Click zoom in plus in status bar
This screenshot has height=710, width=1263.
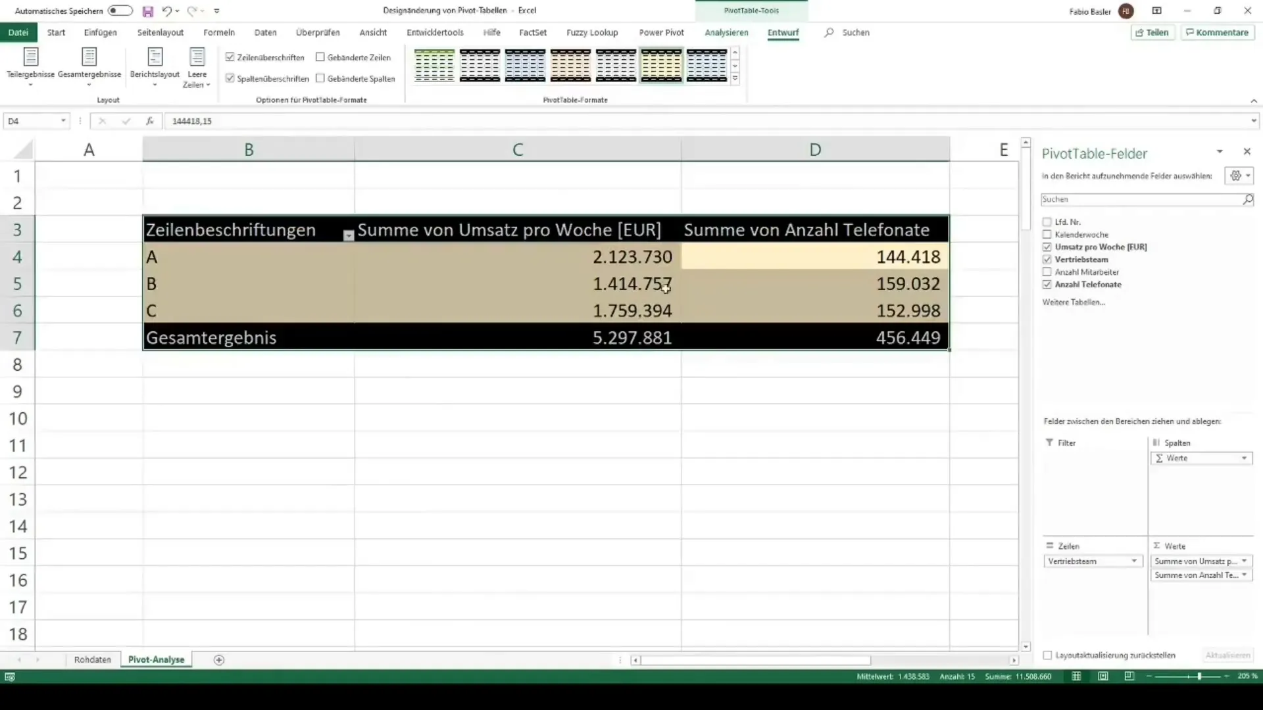tap(1227, 676)
